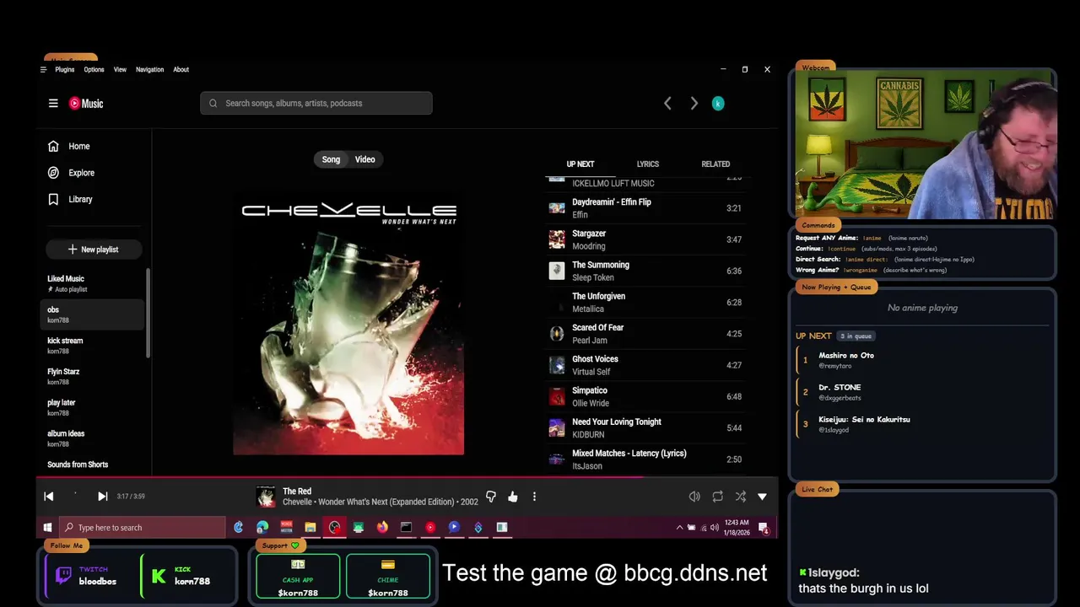Viewport: 1080px width, 607px height.
Task: Play Need Your Loving Tonight by KIDBURN
Action: click(x=645, y=428)
